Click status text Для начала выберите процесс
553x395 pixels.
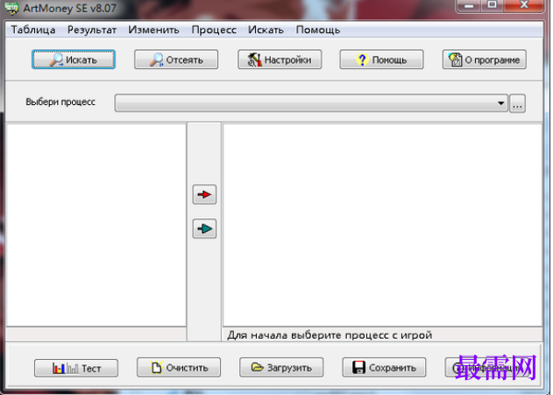(x=330, y=335)
